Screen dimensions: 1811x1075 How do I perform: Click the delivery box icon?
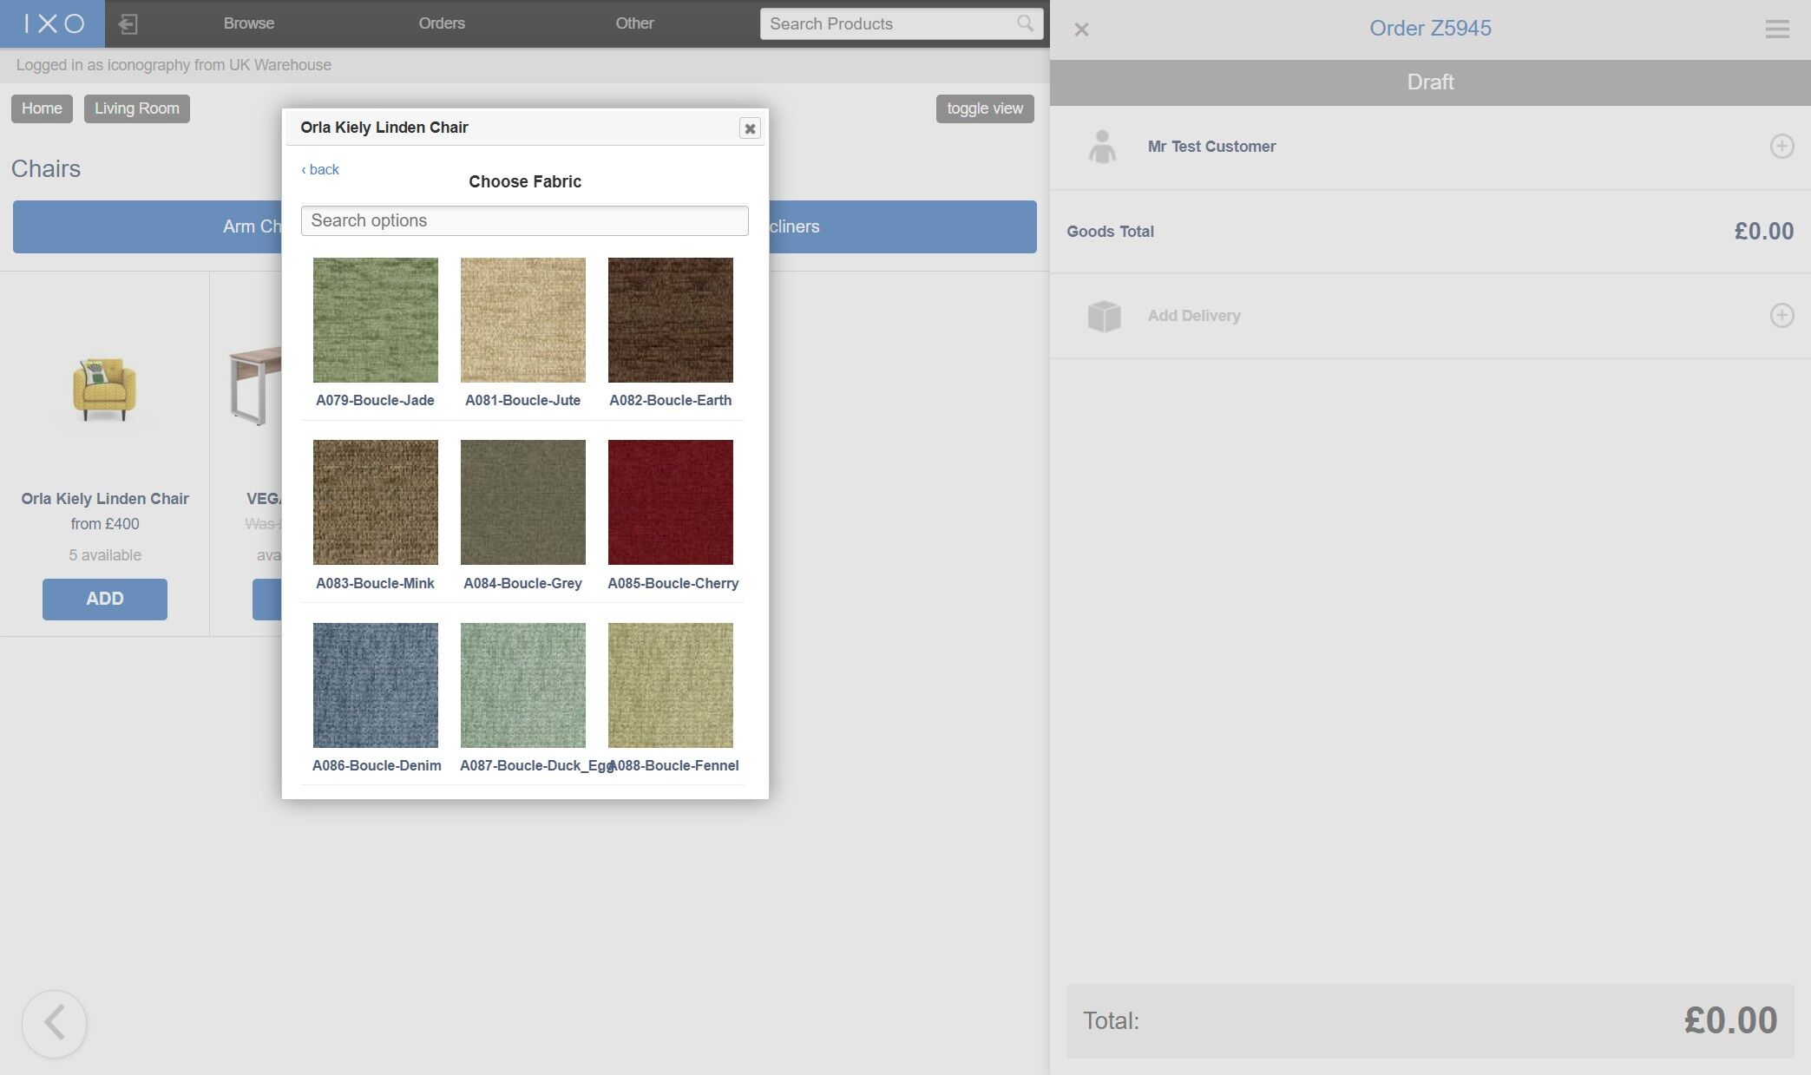click(x=1104, y=316)
